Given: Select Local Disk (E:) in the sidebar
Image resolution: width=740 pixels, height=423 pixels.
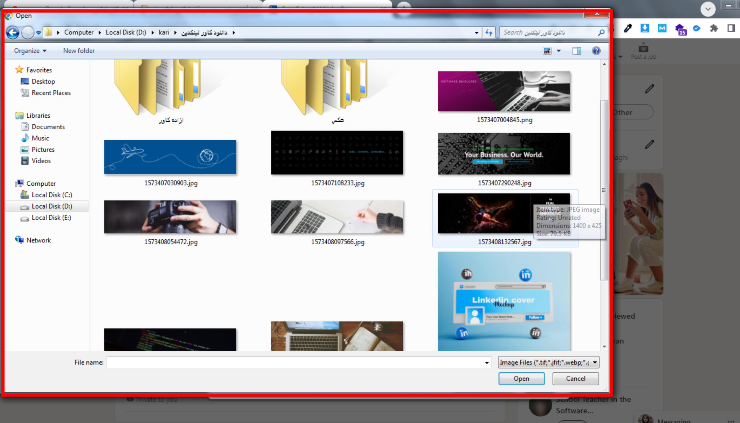Looking at the screenshot, I should [x=51, y=217].
